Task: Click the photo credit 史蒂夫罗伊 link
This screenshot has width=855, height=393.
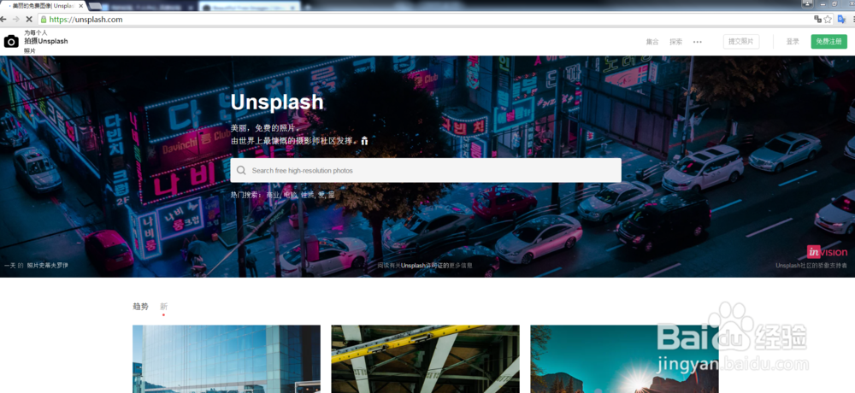Action: tap(47, 266)
